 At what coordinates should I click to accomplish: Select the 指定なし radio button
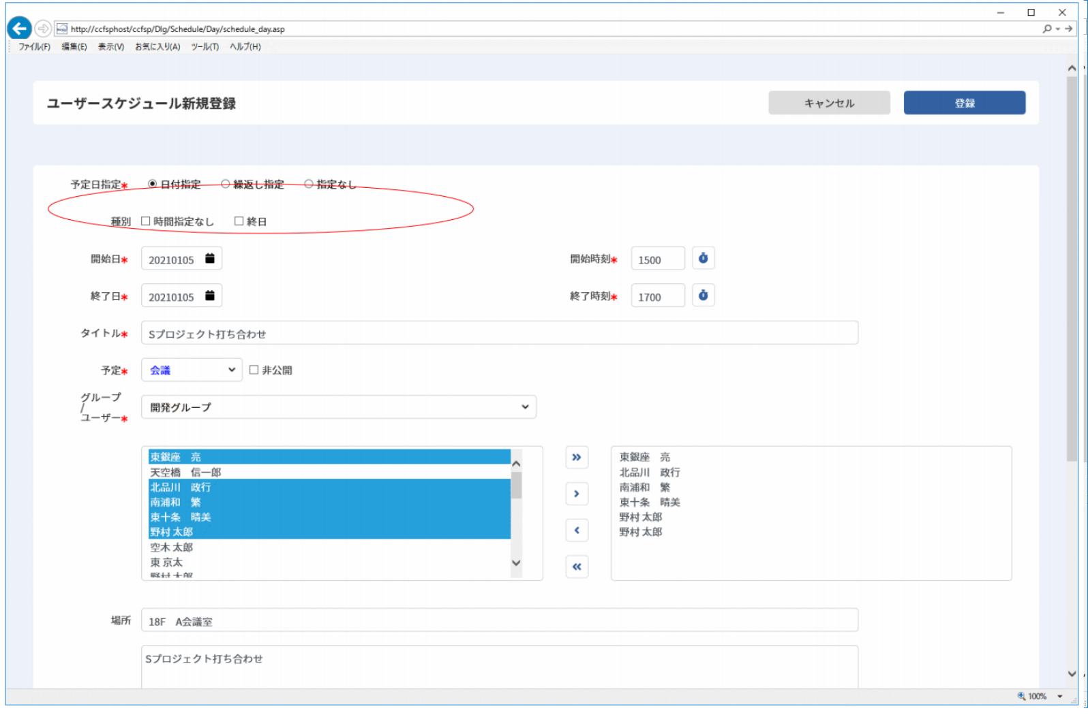[x=309, y=184]
